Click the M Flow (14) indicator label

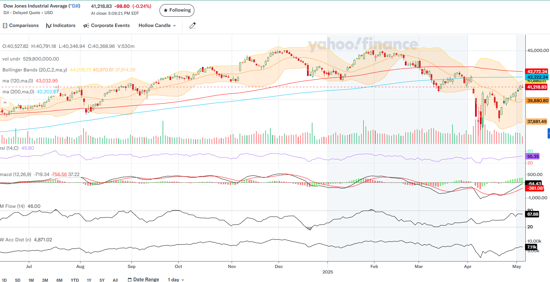12,206
